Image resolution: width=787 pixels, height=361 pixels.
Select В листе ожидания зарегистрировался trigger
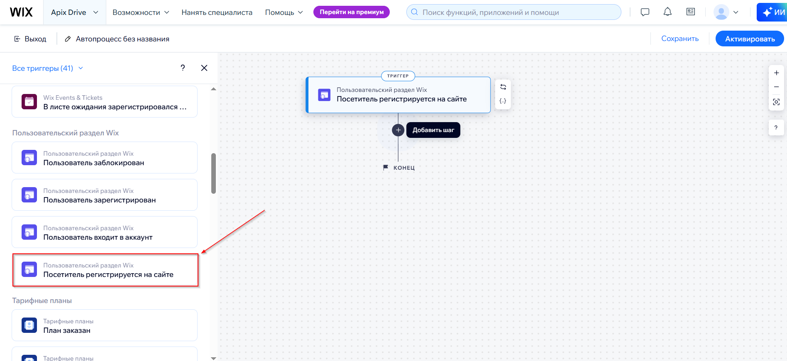click(x=105, y=102)
